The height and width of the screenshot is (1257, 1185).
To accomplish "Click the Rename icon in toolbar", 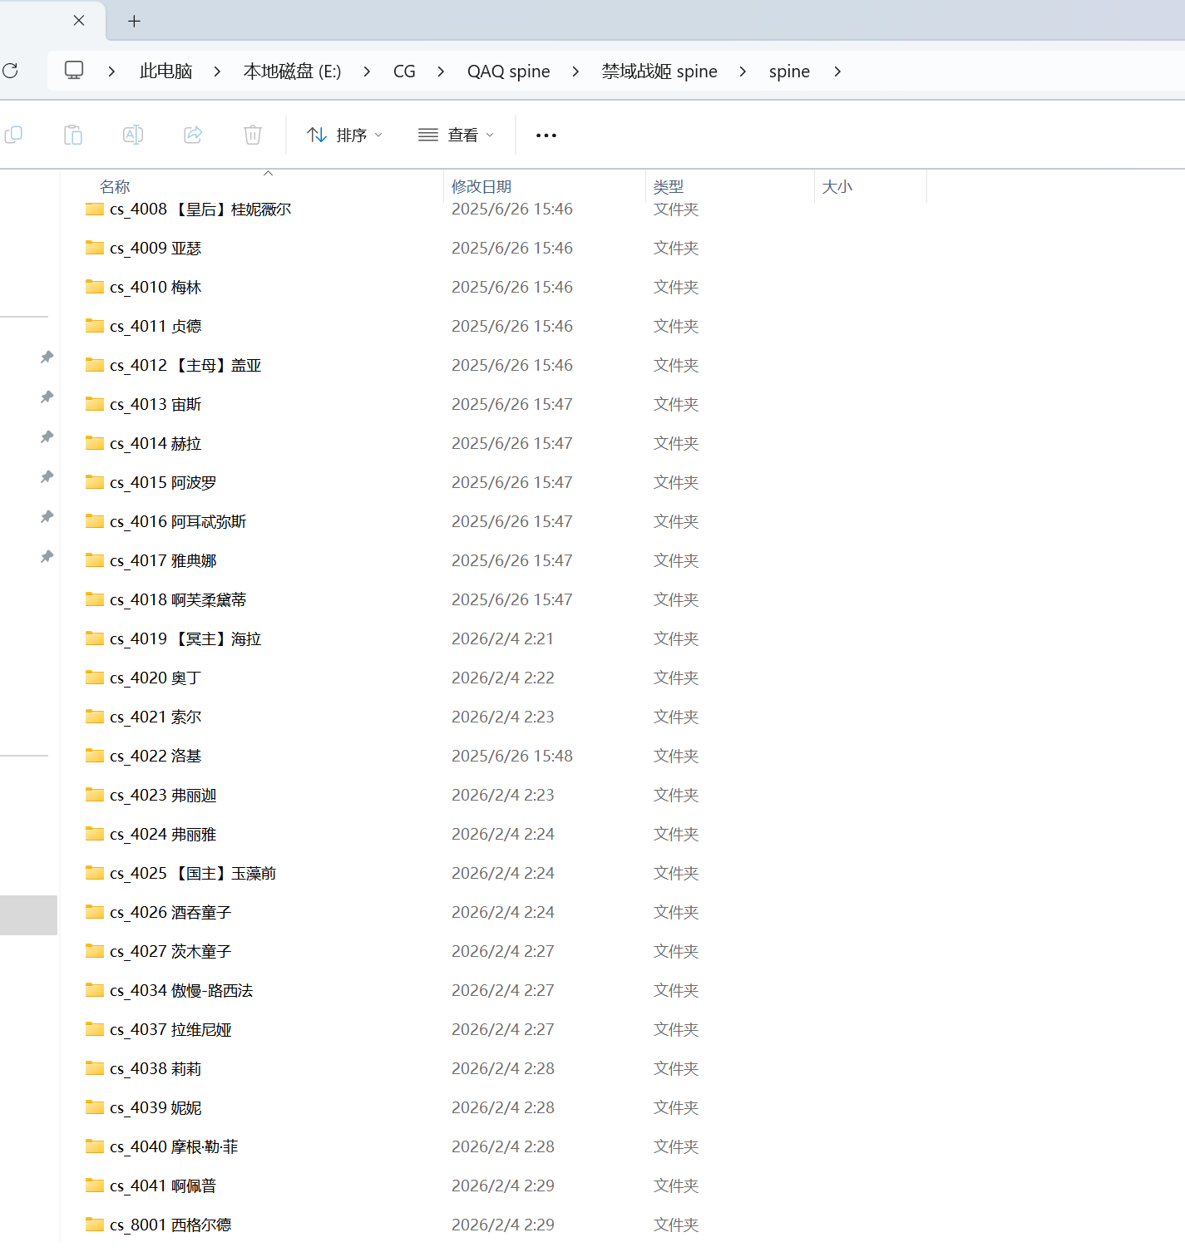I will point(133,135).
